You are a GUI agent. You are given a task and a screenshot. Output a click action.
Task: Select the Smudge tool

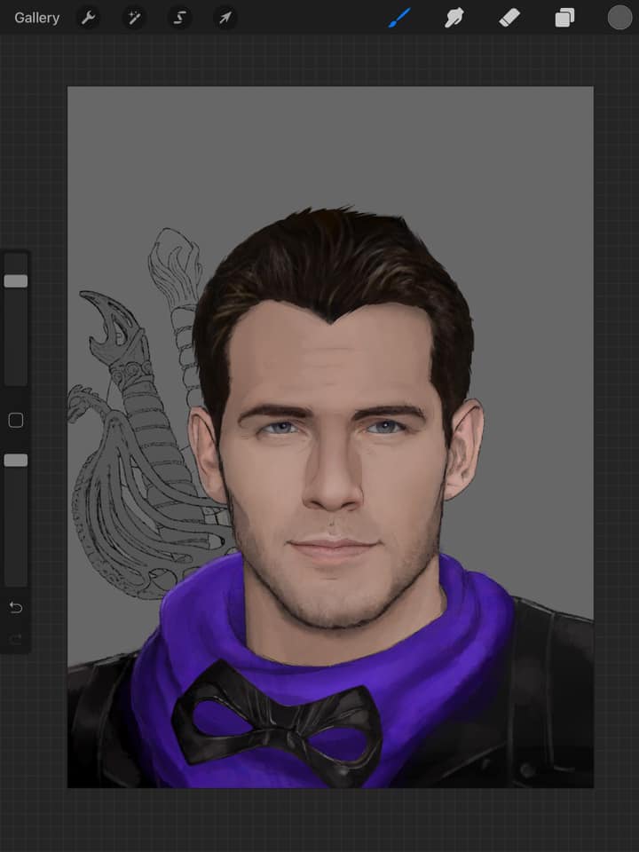pos(455,18)
